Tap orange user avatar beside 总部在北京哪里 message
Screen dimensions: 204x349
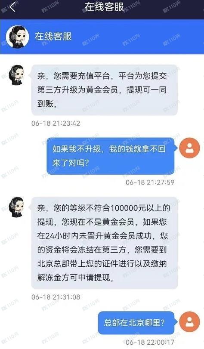click(189, 322)
